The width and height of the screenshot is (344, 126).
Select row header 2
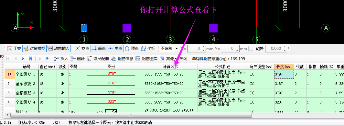tap(9, 84)
